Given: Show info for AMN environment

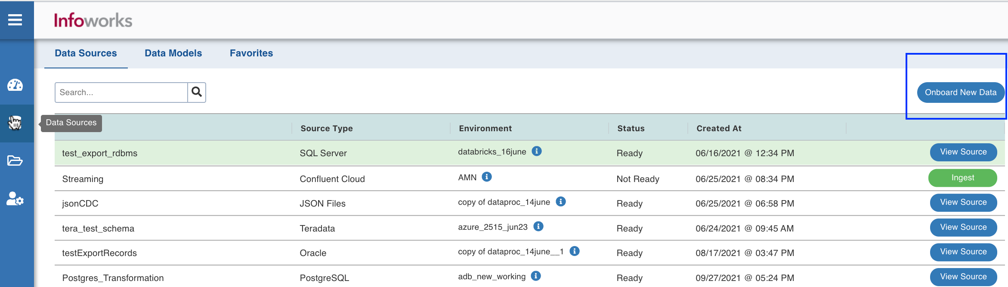Looking at the screenshot, I should [x=487, y=177].
